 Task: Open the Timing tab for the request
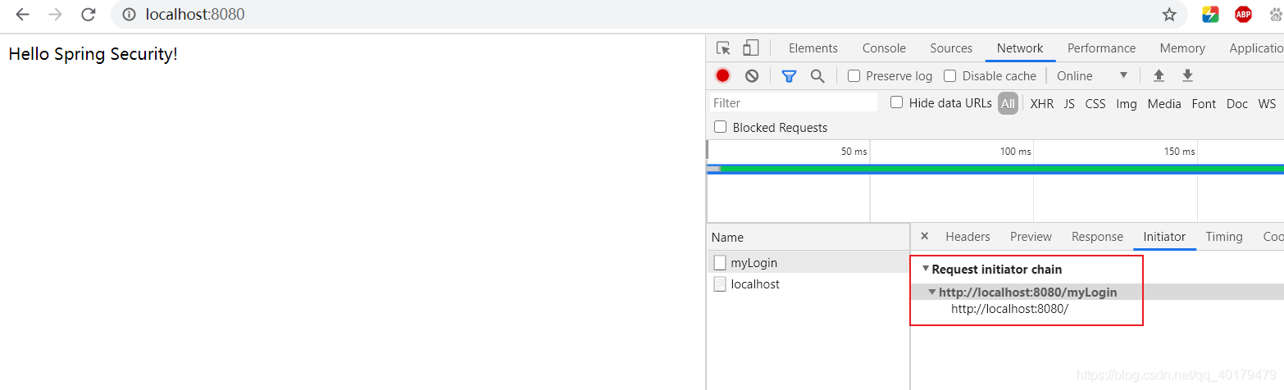(1223, 237)
